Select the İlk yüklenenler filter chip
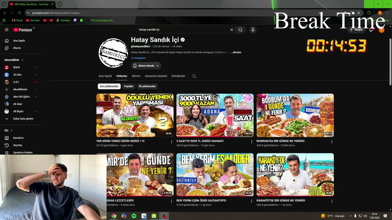The image size is (392, 220). pos(147,86)
